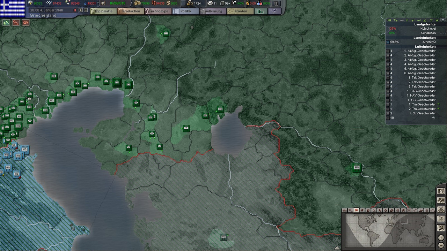Screen dimensions: 447x251
Task: Expand 1. NAV-Geschwader entry
Action: (388, 96)
